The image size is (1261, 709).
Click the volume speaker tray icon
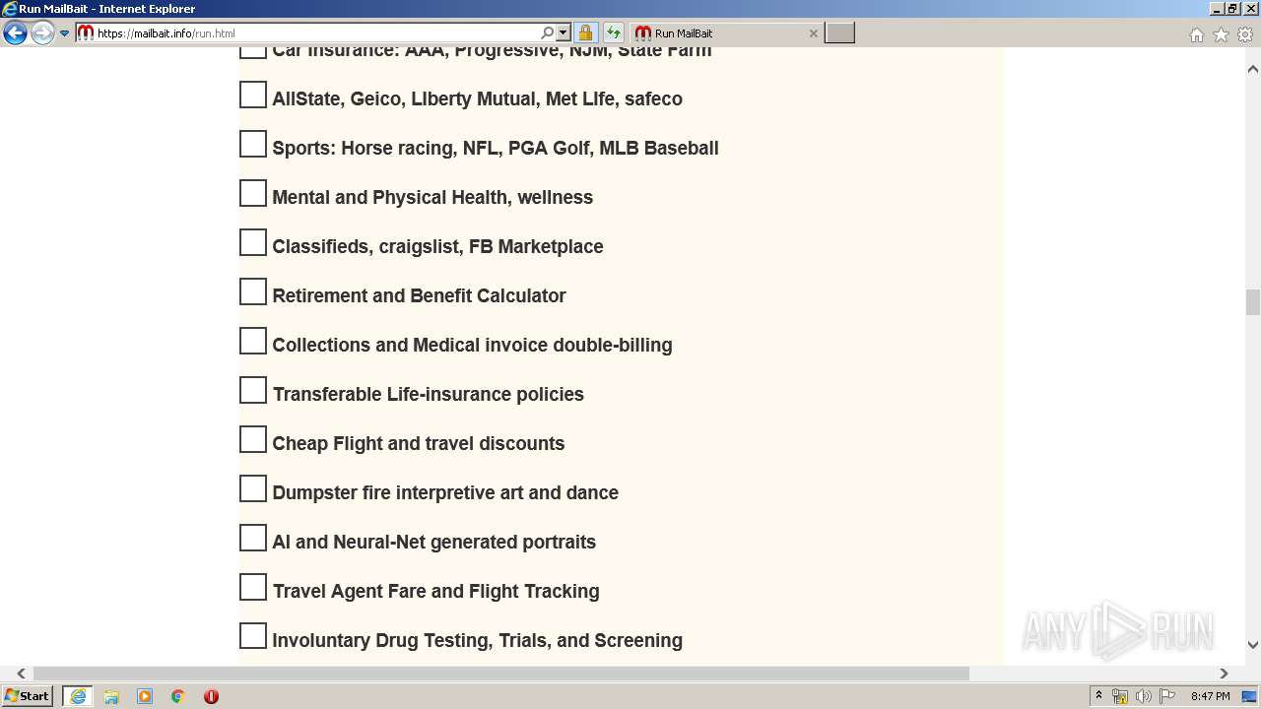1144,696
